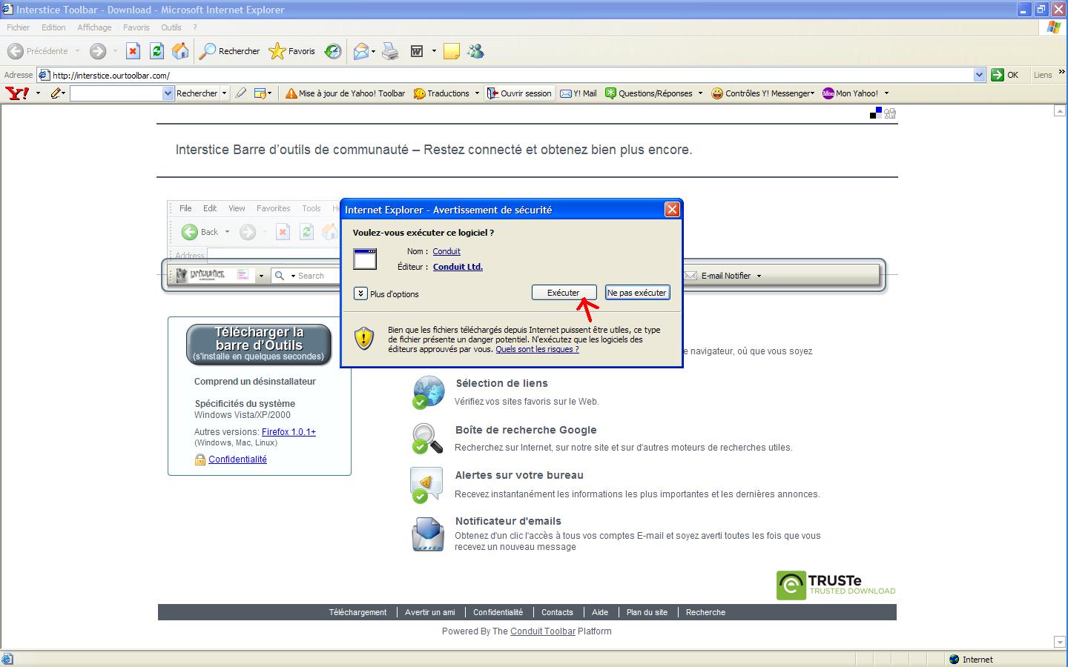
Task: Click the Forward arrow button
Action: [x=98, y=51]
